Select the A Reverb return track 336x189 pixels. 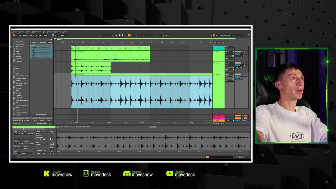(218, 115)
